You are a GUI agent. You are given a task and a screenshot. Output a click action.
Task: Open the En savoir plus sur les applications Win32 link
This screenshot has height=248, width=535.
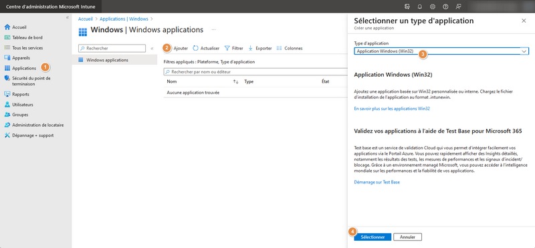(392, 109)
